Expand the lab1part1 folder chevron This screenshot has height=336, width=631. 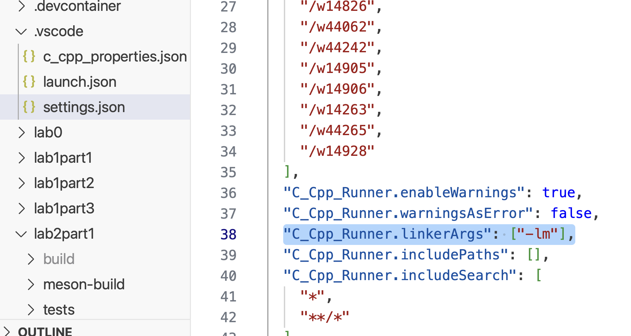21,158
